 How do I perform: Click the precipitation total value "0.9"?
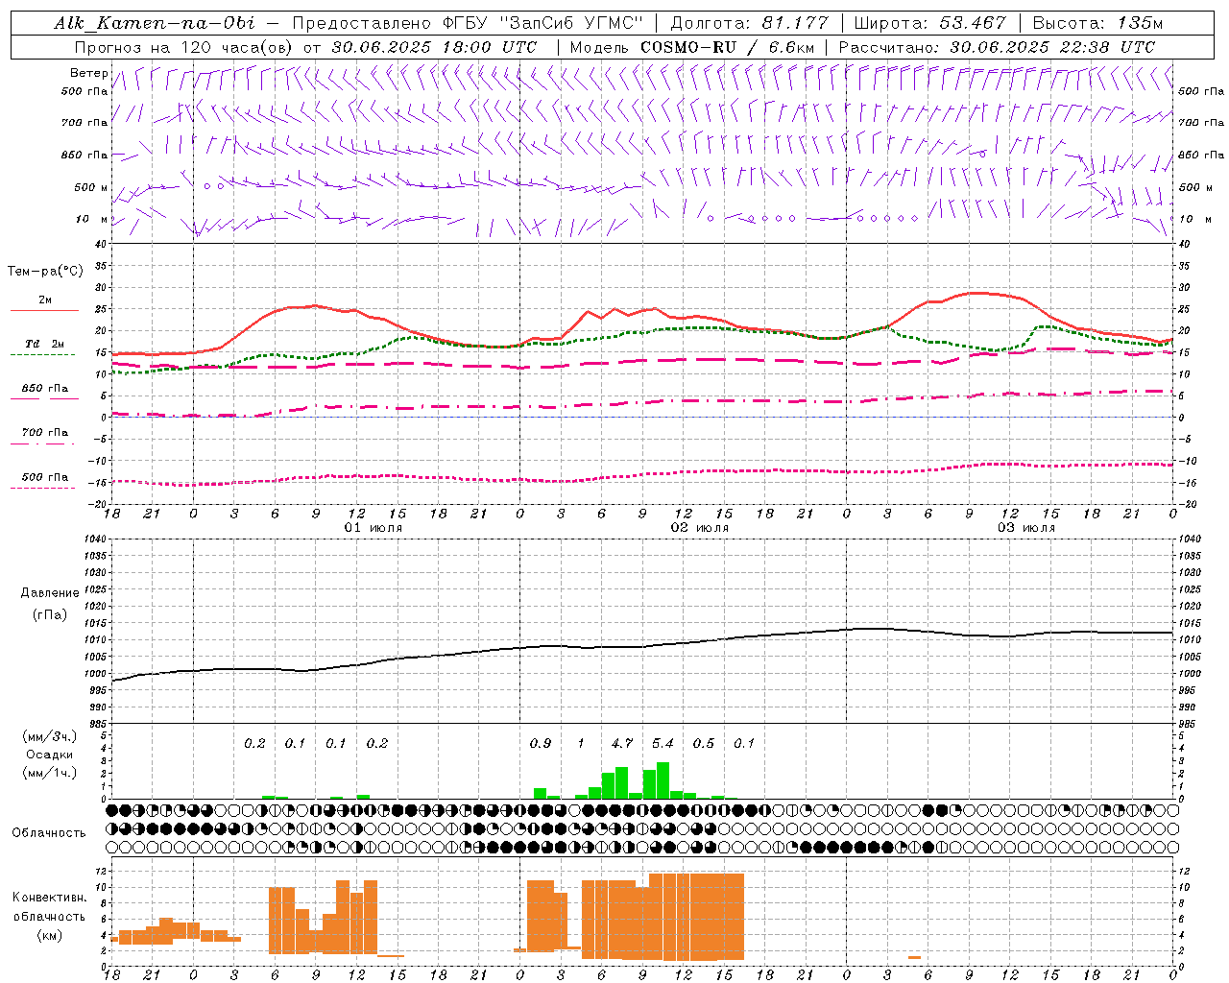(x=541, y=743)
